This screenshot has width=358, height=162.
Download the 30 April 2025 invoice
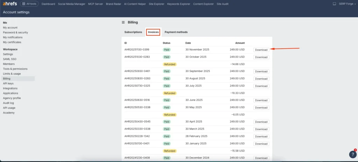pyautogui.click(x=261, y=122)
